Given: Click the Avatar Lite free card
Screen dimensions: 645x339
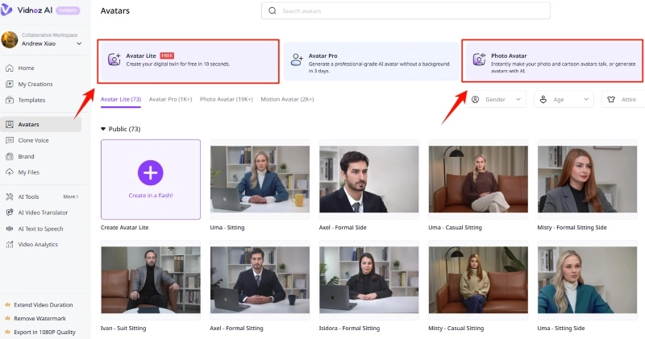Looking at the screenshot, I should 188,60.
